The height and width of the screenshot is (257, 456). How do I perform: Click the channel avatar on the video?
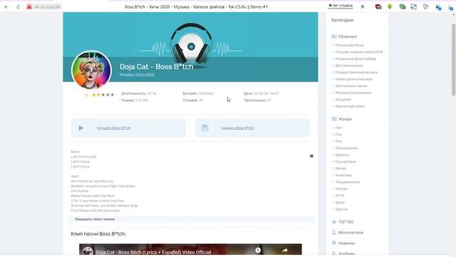87,251
